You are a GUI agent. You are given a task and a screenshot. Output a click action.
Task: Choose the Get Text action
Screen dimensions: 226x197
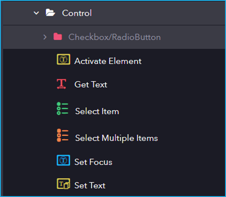point(91,84)
